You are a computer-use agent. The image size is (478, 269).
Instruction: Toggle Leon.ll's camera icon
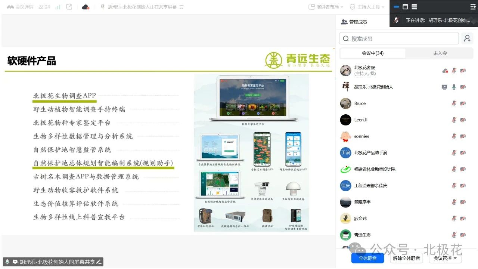point(463,120)
